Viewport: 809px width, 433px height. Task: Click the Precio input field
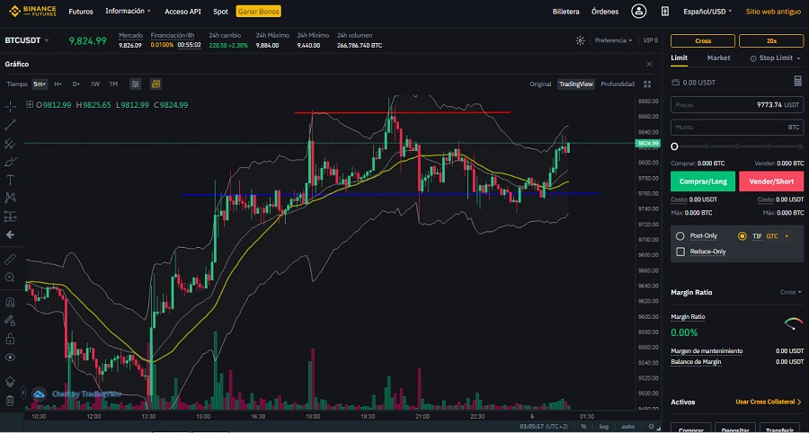pyautogui.click(x=737, y=105)
